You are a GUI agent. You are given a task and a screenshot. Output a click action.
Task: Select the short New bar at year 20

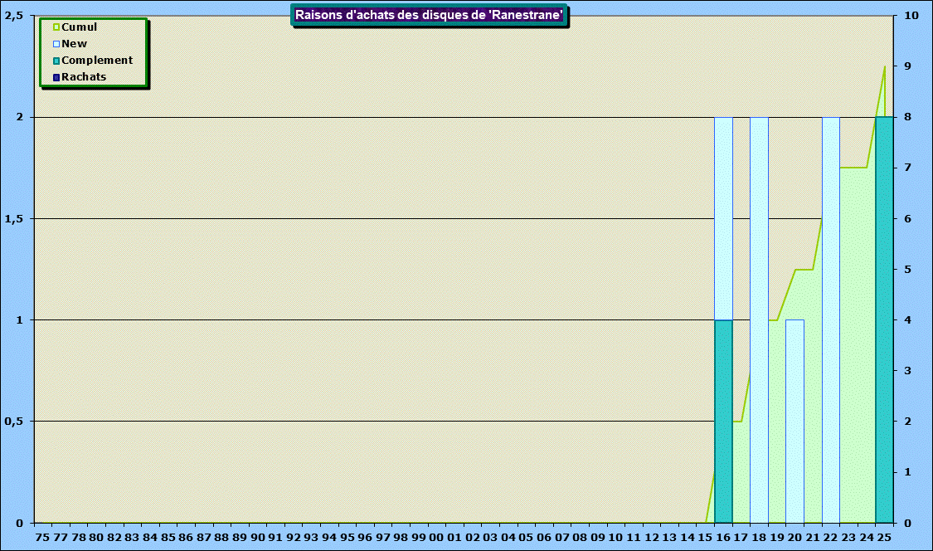[x=795, y=421]
